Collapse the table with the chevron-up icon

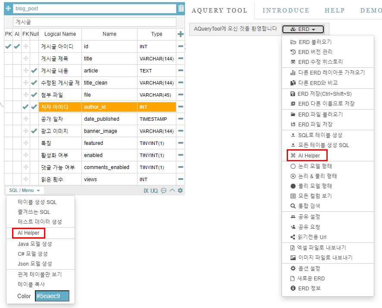coord(172,191)
